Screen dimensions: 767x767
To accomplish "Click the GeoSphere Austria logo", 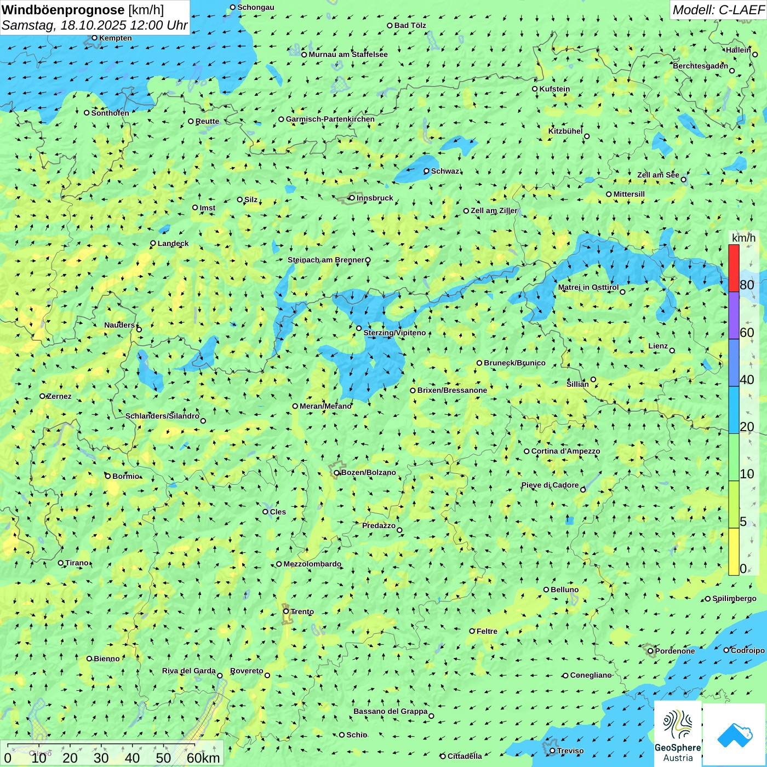I will (678, 734).
